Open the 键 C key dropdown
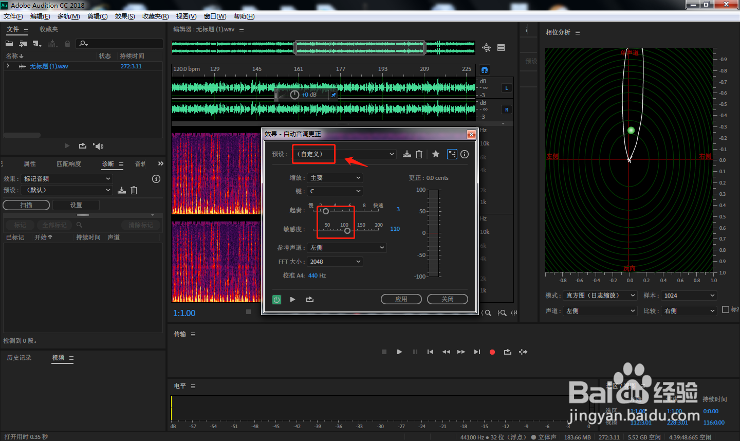The width and height of the screenshot is (740, 441). tap(335, 191)
